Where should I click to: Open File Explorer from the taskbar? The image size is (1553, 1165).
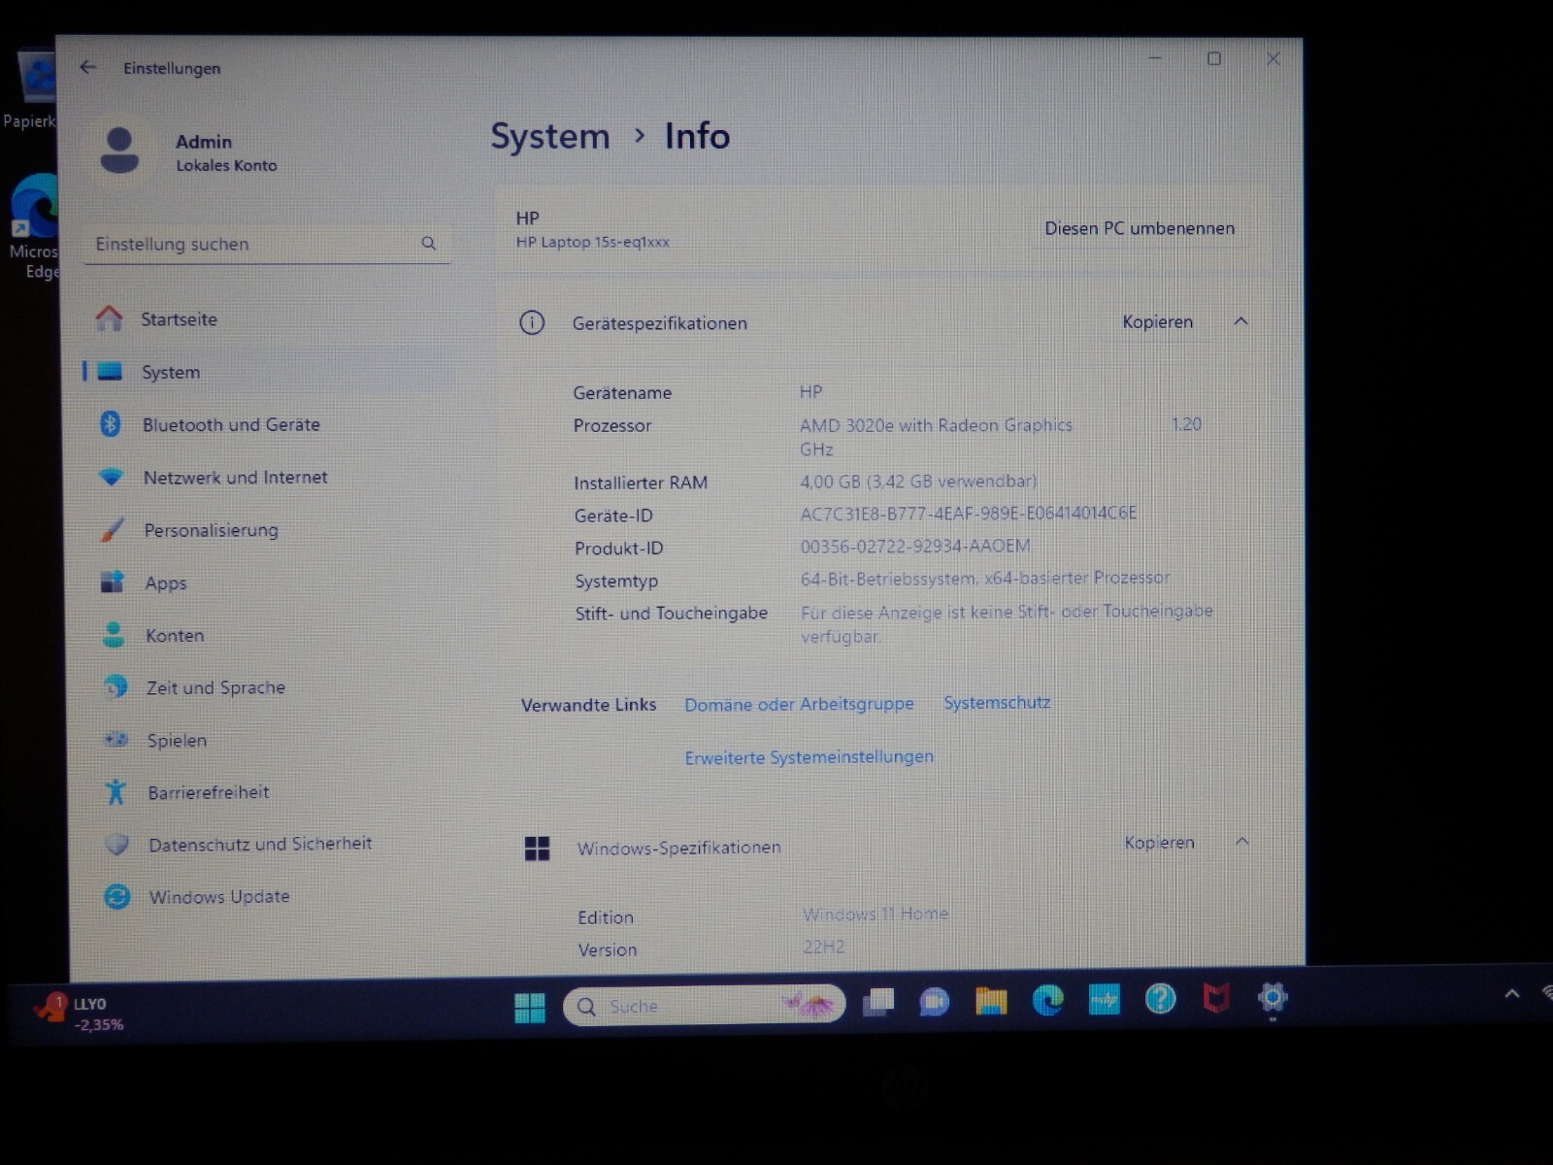tap(990, 1000)
